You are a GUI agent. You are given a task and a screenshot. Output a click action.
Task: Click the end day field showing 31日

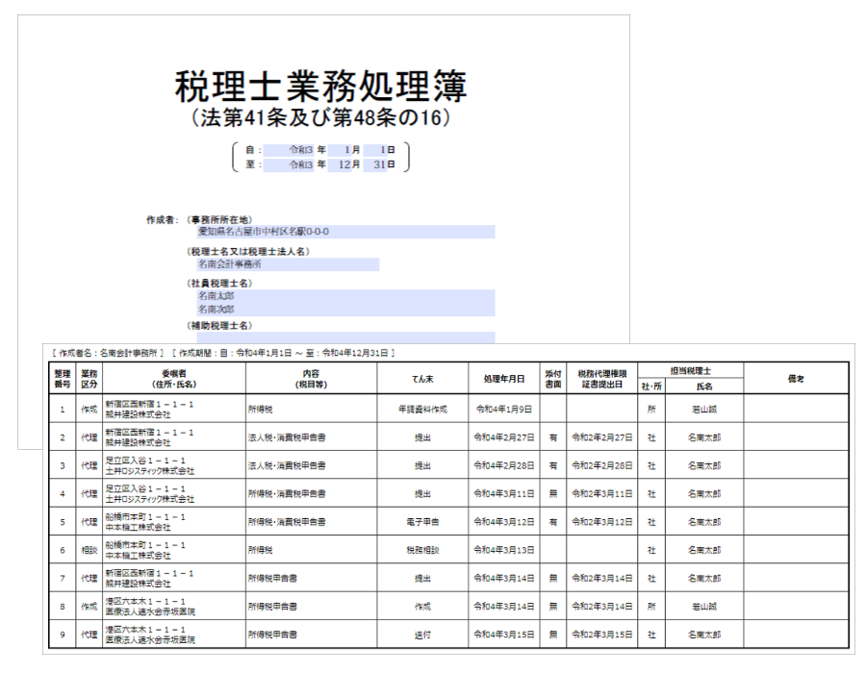(385, 164)
